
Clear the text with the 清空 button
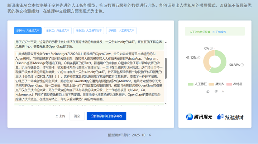pos(77,116)
